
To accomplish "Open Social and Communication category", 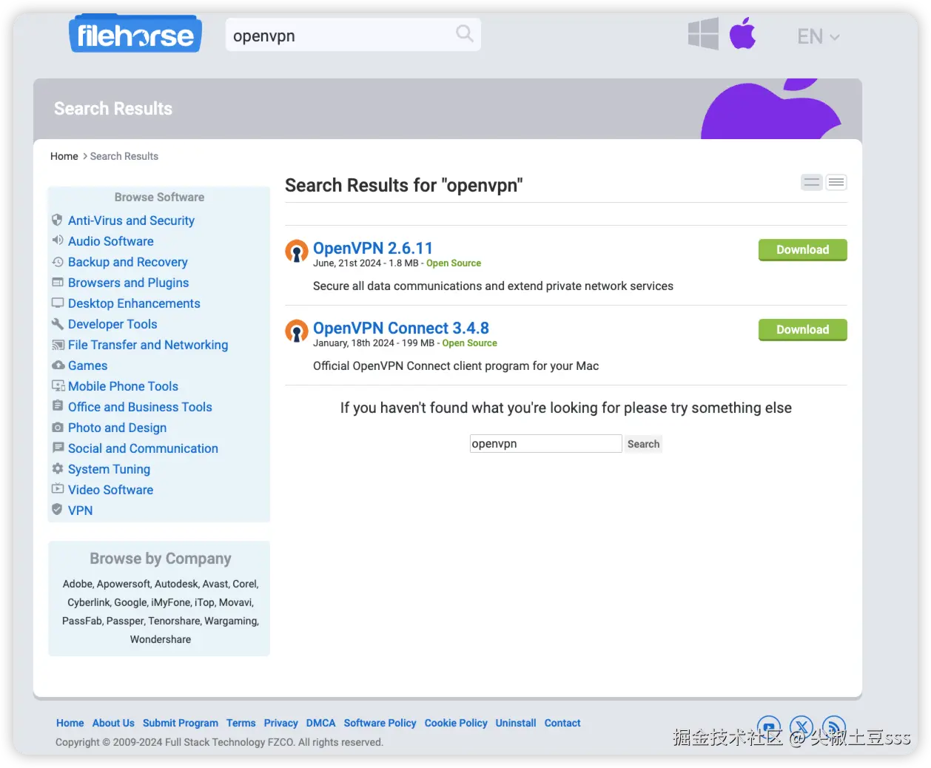I will [x=143, y=448].
